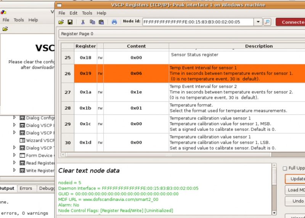This screenshot has width=305, height=218.
Task: Open the Help menu in VSCP Registers
Action: [101, 13]
